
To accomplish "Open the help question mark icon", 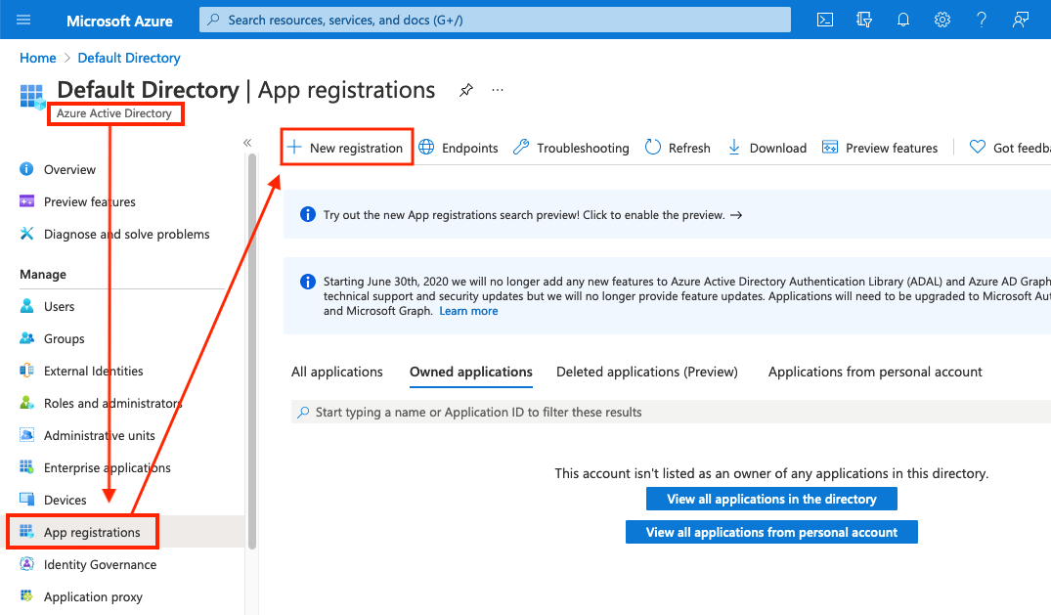I will pyautogui.click(x=982, y=20).
